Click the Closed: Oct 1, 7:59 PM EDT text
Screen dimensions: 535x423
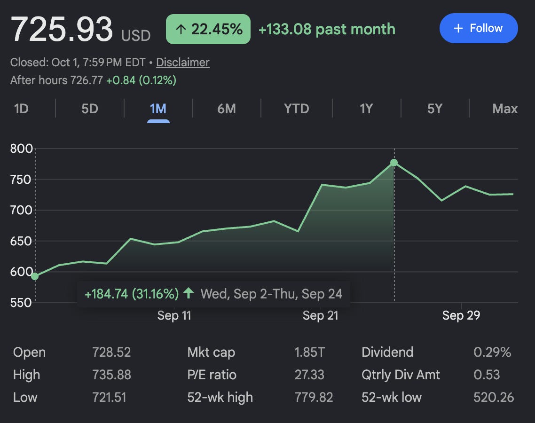[x=78, y=63]
